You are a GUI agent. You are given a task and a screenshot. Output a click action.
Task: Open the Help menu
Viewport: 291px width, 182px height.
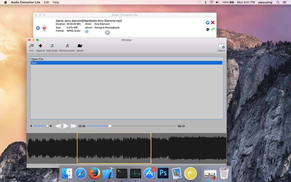tap(56, 2)
